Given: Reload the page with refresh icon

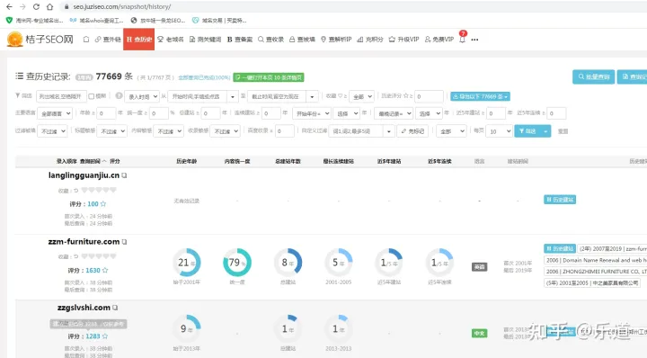Looking at the screenshot, I should (36, 6).
